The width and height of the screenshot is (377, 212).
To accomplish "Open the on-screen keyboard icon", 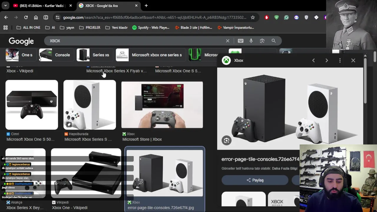I will tap(241, 41).
